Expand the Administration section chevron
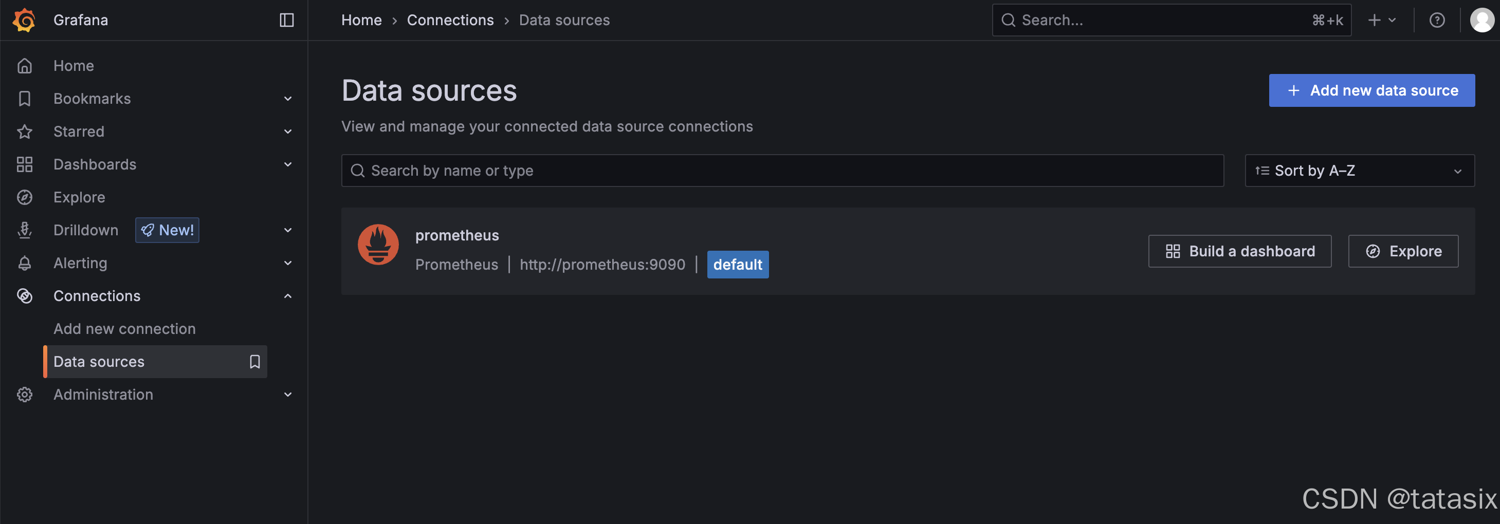Image resolution: width=1500 pixels, height=524 pixels. click(x=288, y=395)
